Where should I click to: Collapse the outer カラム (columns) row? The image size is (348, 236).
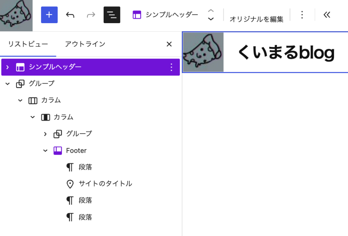click(20, 100)
